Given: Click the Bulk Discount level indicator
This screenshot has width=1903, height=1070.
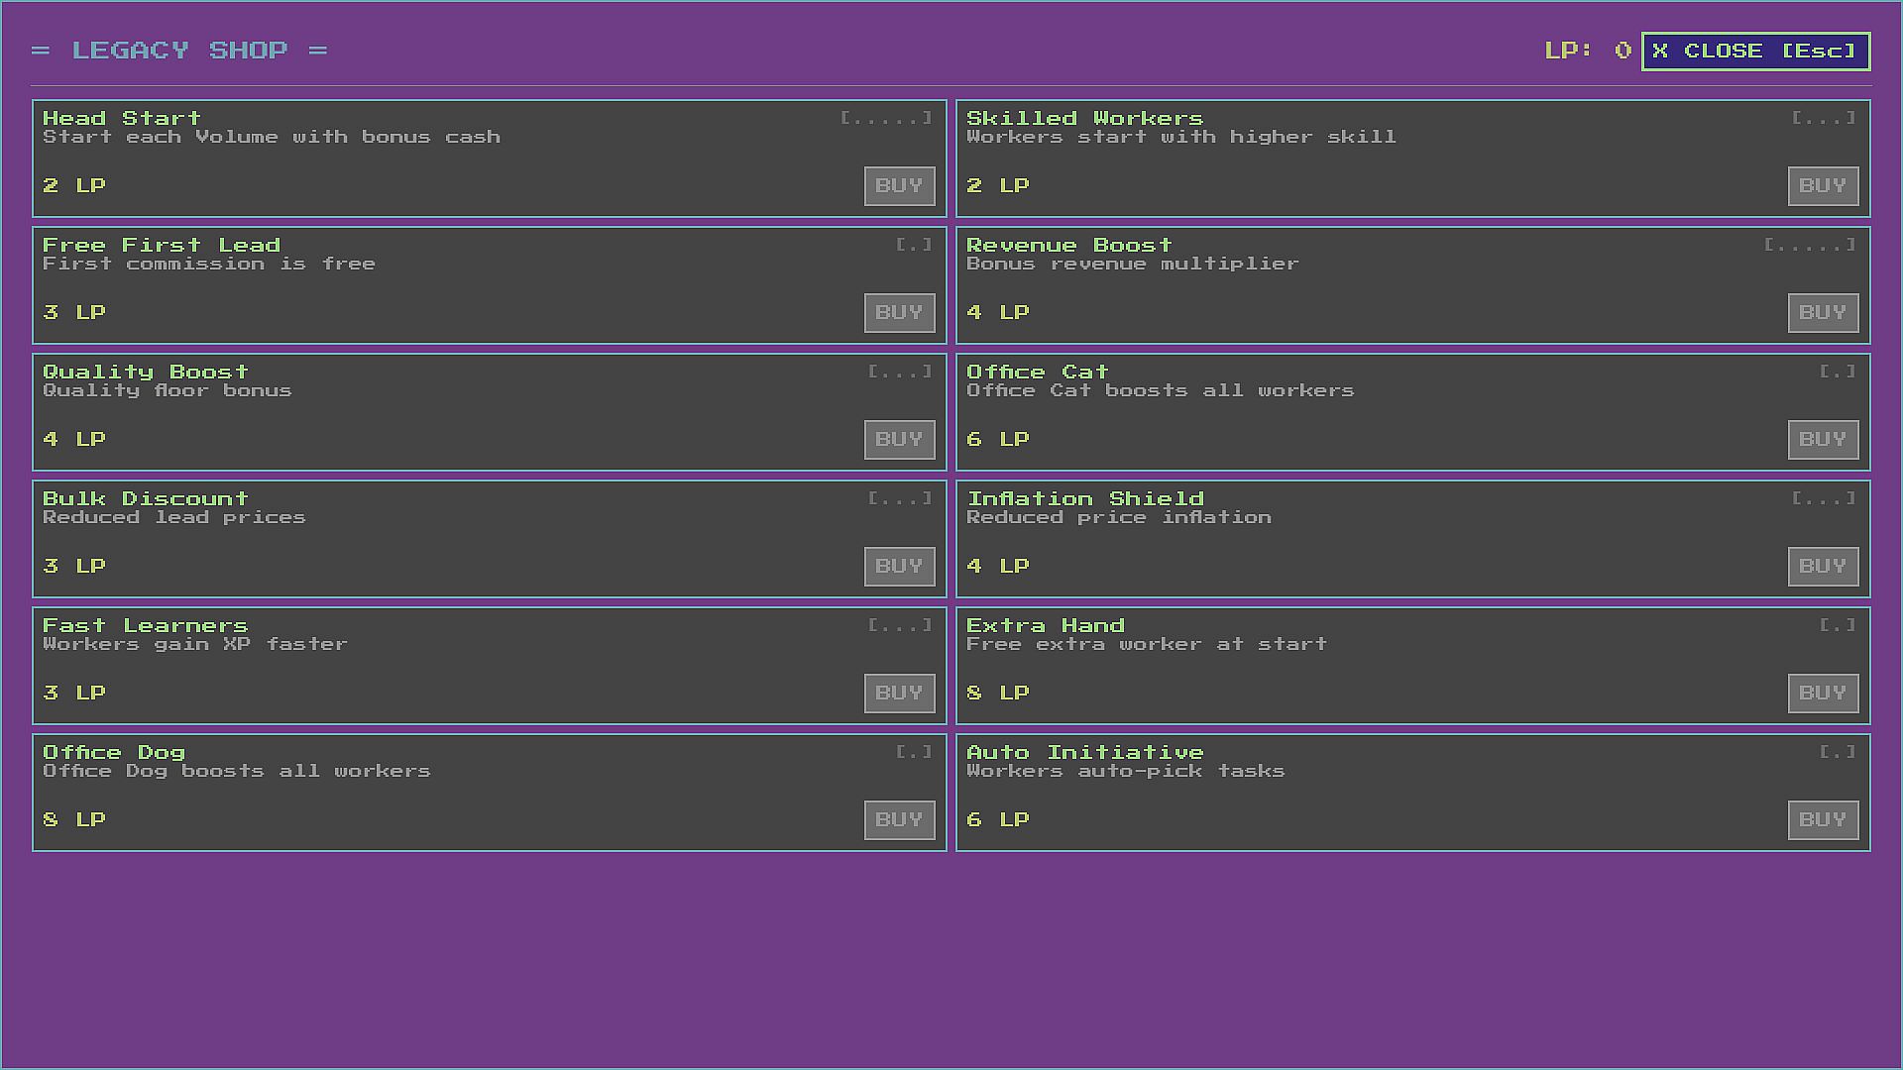Looking at the screenshot, I should [900, 498].
